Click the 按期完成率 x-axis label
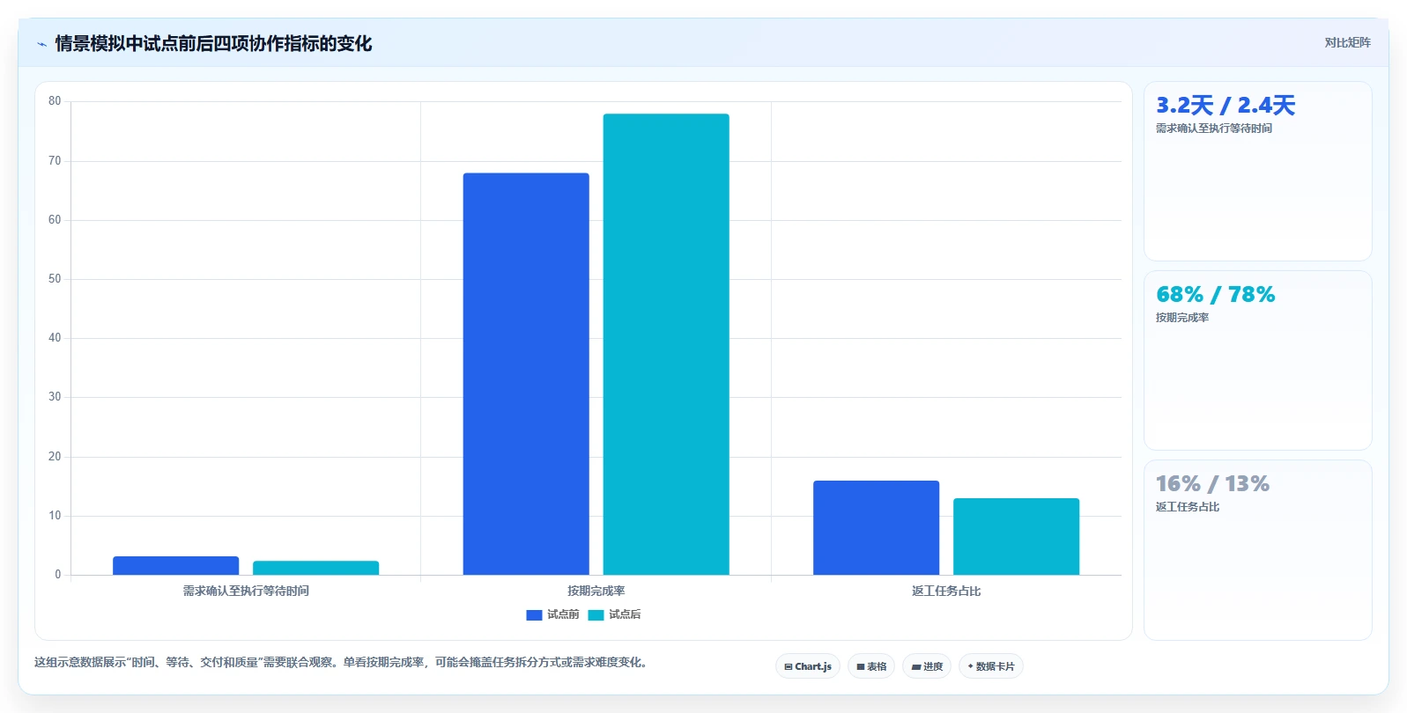 click(596, 591)
